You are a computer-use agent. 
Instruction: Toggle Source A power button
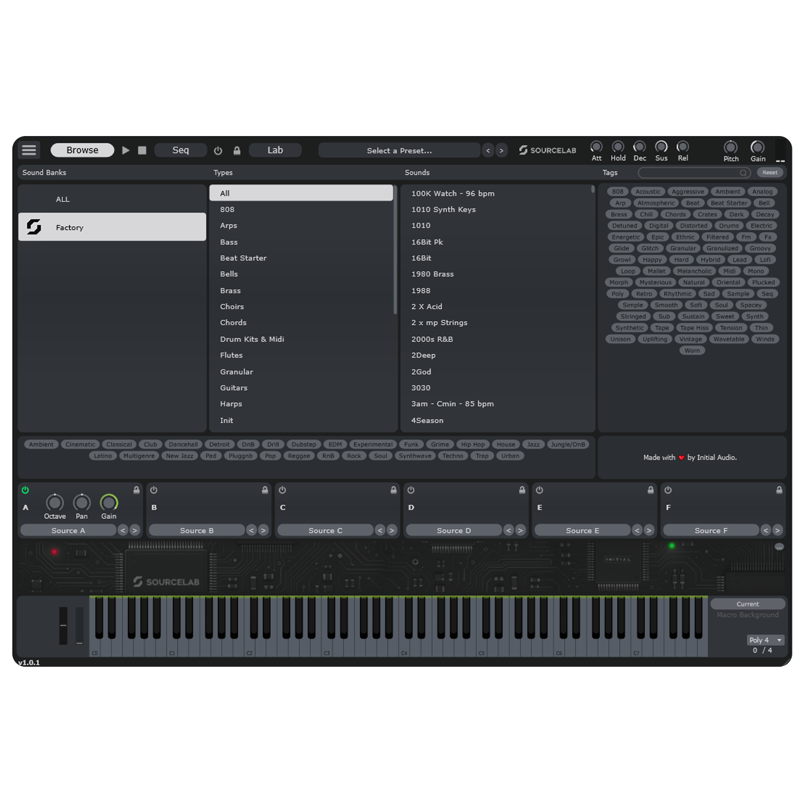coord(25,490)
